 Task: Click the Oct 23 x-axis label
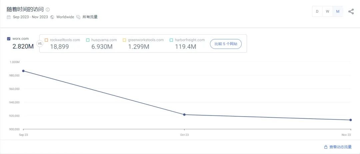point(184,135)
